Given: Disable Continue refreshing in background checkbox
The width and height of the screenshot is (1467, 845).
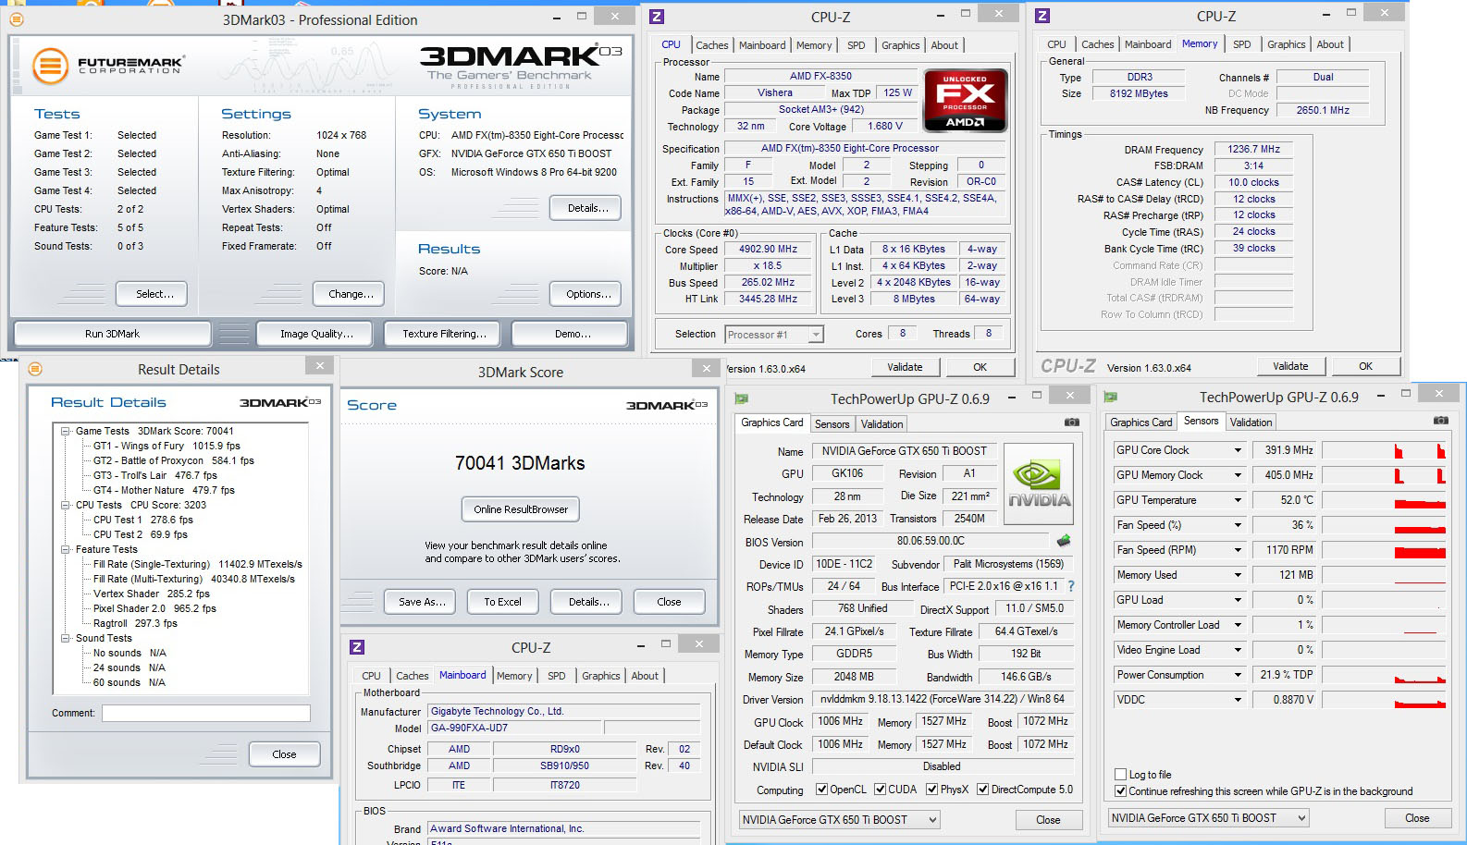Looking at the screenshot, I should click(1121, 791).
